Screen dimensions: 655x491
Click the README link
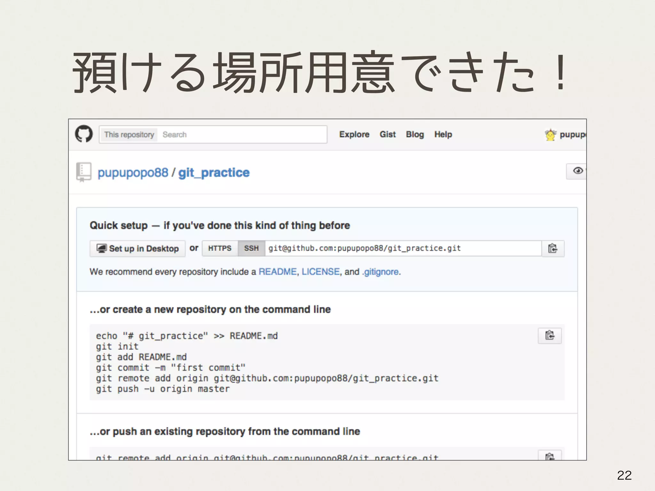pyautogui.click(x=277, y=272)
